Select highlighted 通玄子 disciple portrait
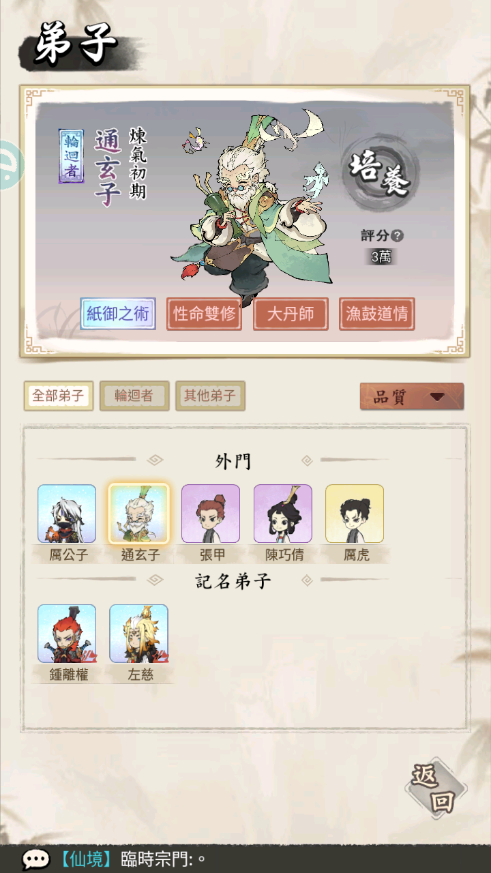The width and height of the screenshot is (491, 873). tap(138, 514)
